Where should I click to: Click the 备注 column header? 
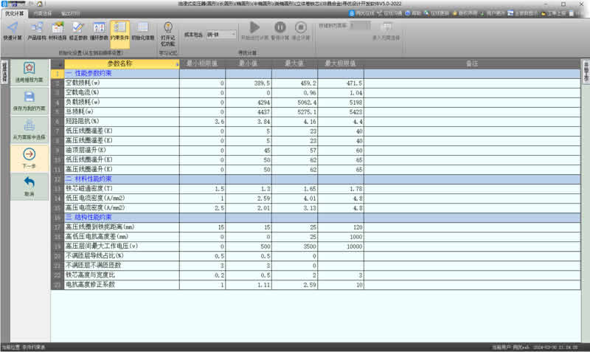click(472, 63)
